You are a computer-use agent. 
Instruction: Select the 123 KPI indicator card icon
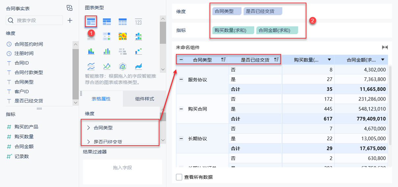coord(138,22)
